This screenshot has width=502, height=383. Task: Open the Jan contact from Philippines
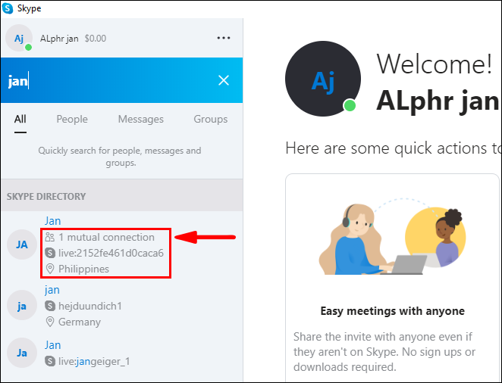point(121,244)
